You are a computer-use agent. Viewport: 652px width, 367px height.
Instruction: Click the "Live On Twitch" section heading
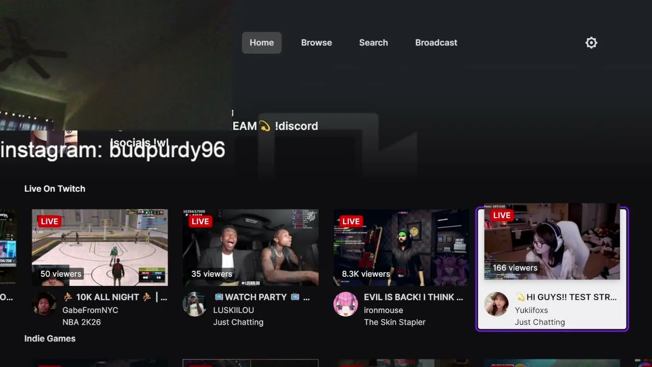click(x=55, y=189)
